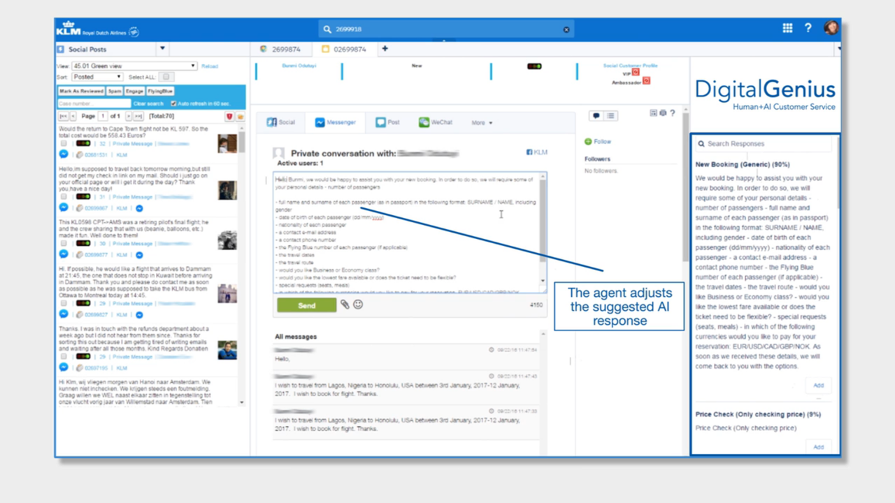Open the app launcher grid icon
Screen dimensions: 895x503
787,28
